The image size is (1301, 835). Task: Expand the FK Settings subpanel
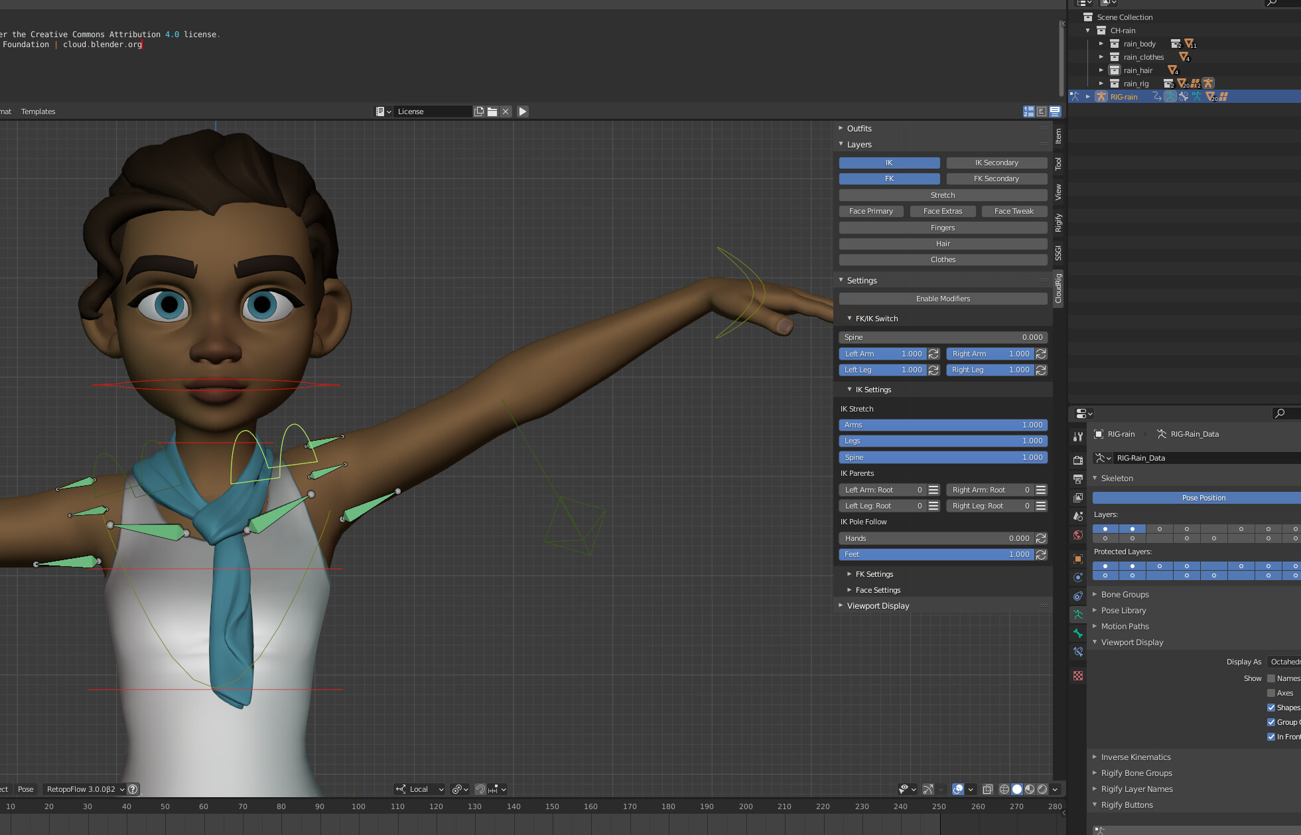click(x=874, y=574)
